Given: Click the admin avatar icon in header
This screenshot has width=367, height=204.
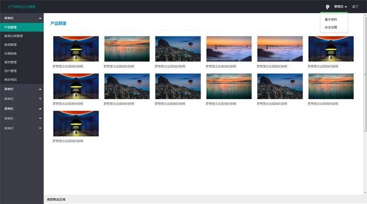Looking at the screenshot, I should [x=327, y=7].
